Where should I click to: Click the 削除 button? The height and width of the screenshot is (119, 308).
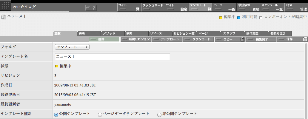[x=104, y=39]
